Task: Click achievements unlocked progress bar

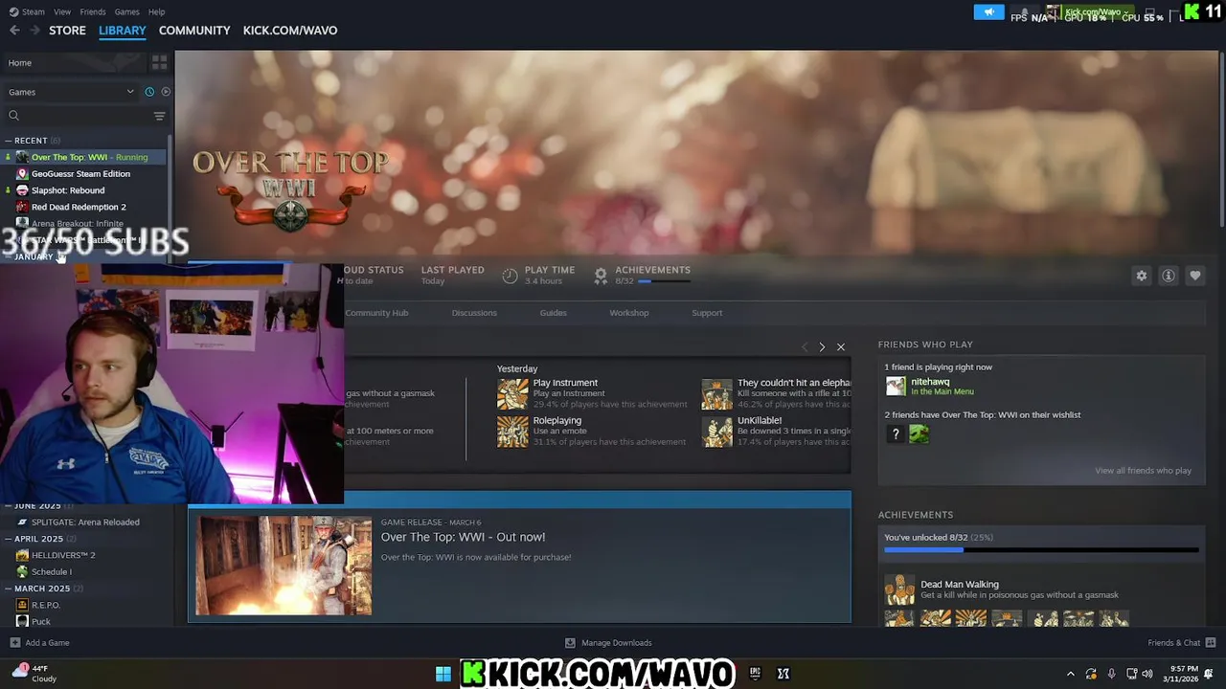Action: (1041, 550)
